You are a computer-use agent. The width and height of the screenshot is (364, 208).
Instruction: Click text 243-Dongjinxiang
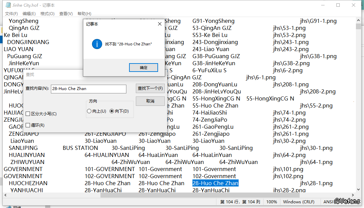pos(215,42)
